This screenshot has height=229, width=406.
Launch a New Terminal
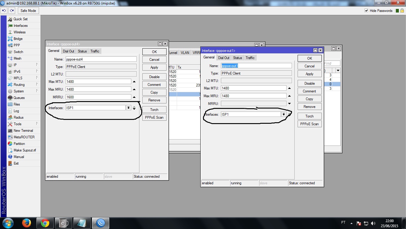tap(23, 131)
